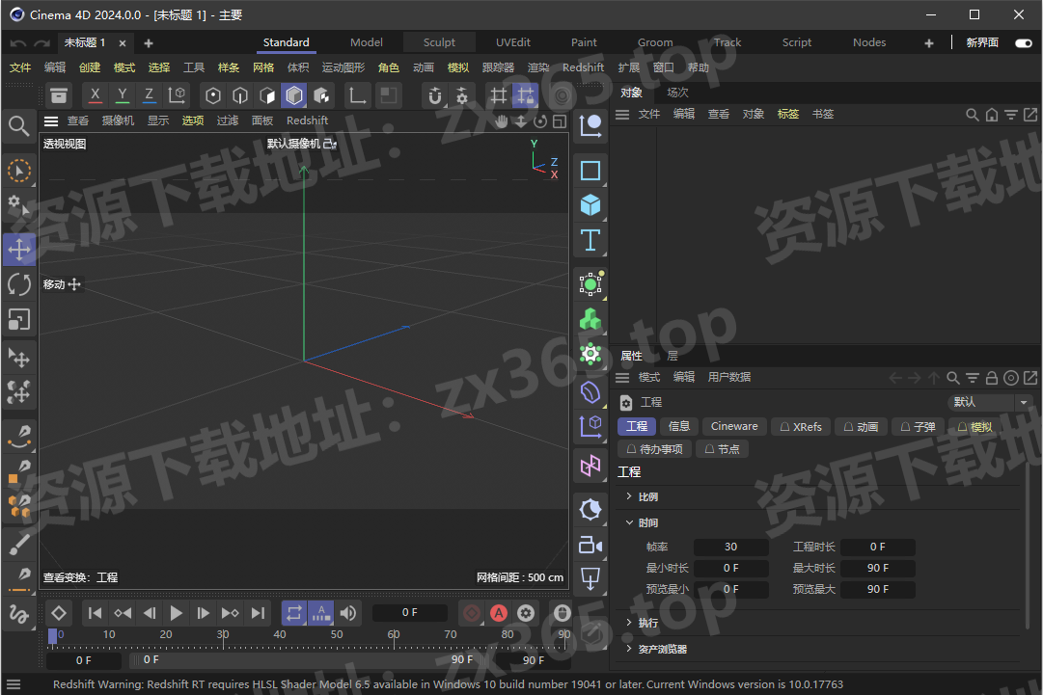
Task: Add a Cube primitive object
Action: click(x=590, y=205)
